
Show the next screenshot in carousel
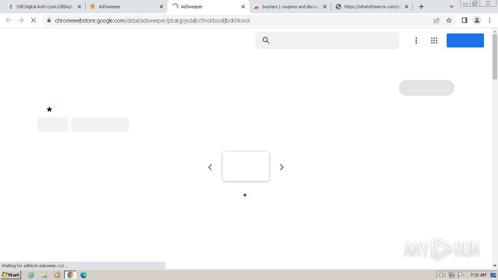282,167
